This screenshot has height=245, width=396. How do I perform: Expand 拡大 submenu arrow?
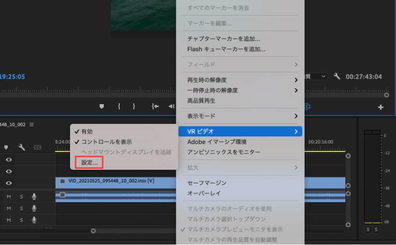pyautogui.click(x=296, y=168)
